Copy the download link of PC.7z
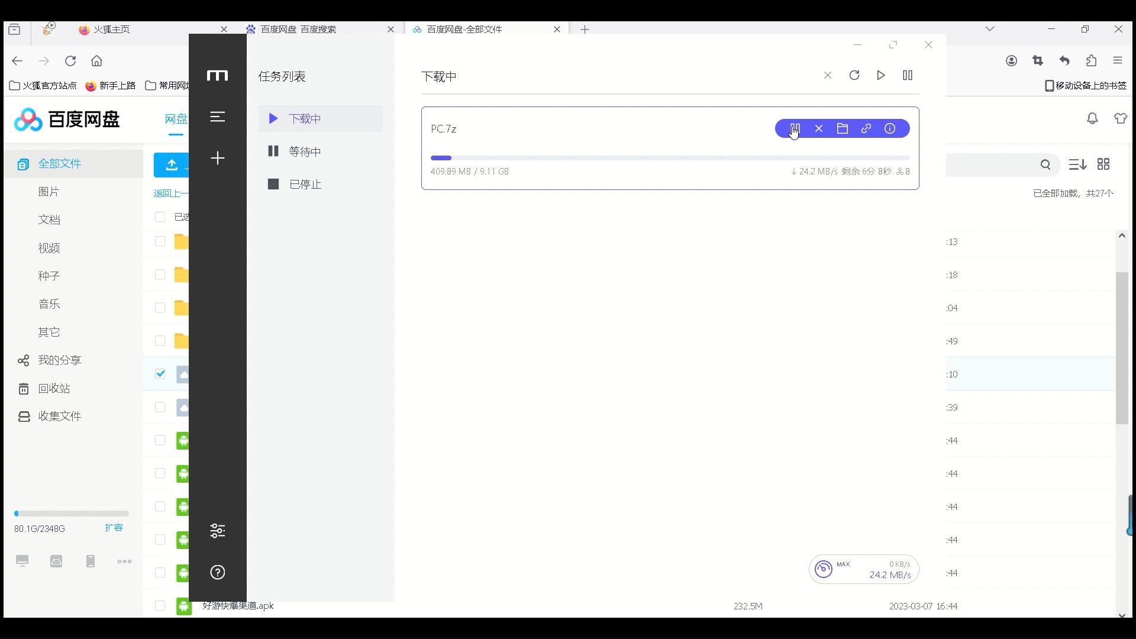This screenshot has height=639, width=1136. click(866, 128)
